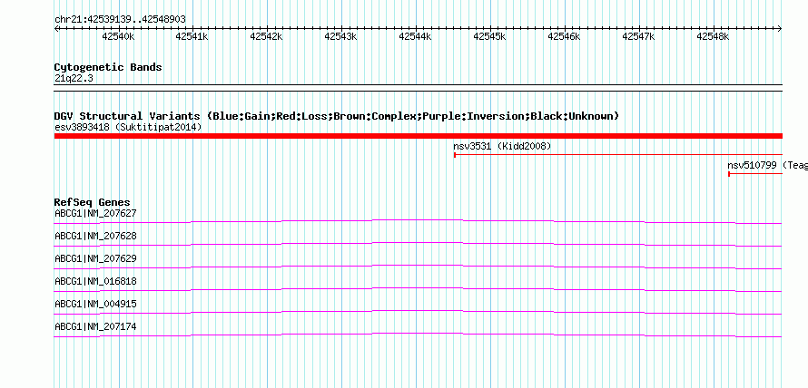Click the magenta intron line under ABCG1|NM_207627
808x388 pixels.
click(418, 221)
